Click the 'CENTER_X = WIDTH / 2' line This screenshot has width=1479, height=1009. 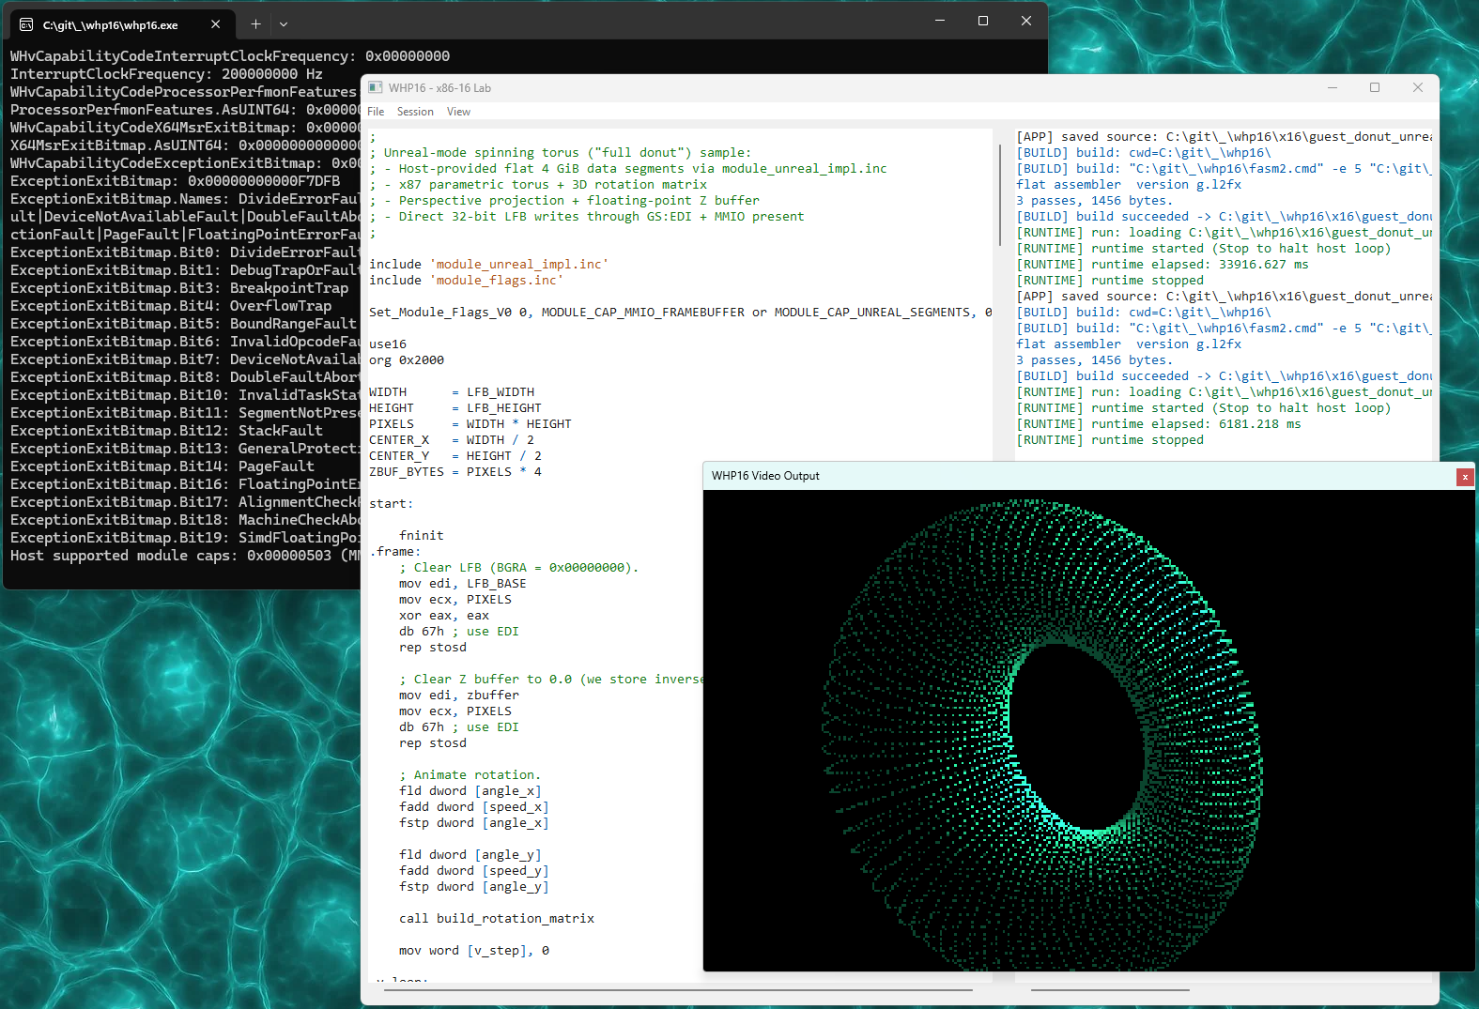coord(452,440)
